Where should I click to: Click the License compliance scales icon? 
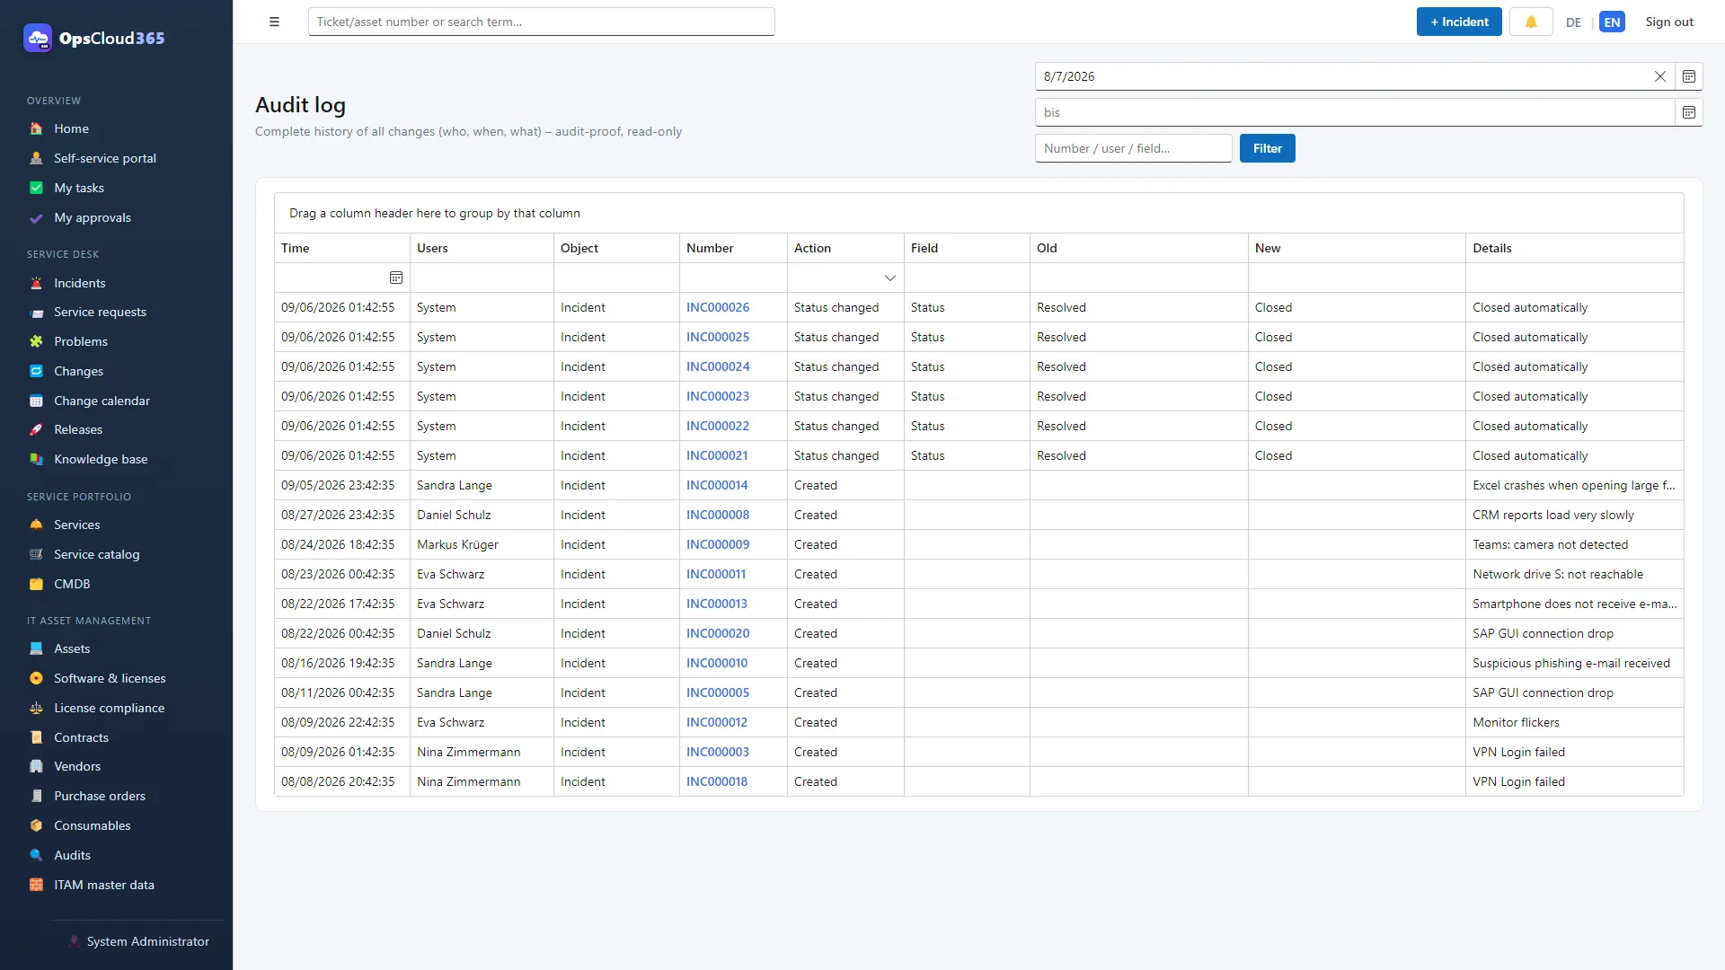coord(36,708)
